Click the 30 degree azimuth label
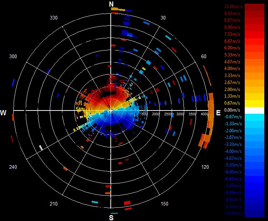This screenshot has width=268, height=221. pos(163,18)
